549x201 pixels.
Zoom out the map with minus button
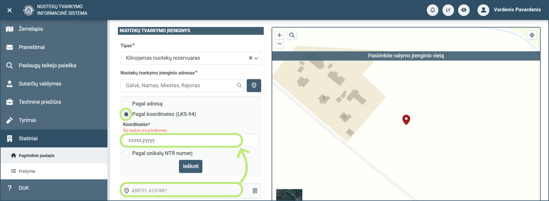[279, 44]
